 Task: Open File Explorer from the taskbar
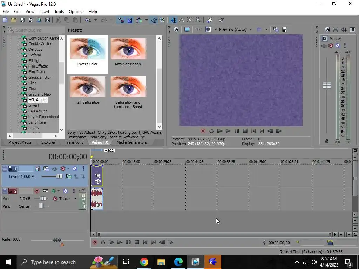click(161, 262)
